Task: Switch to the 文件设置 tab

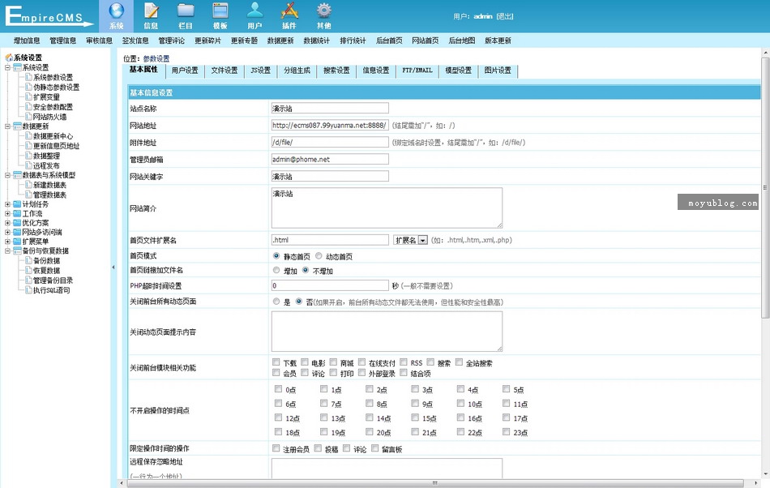Action: [225, 71]
